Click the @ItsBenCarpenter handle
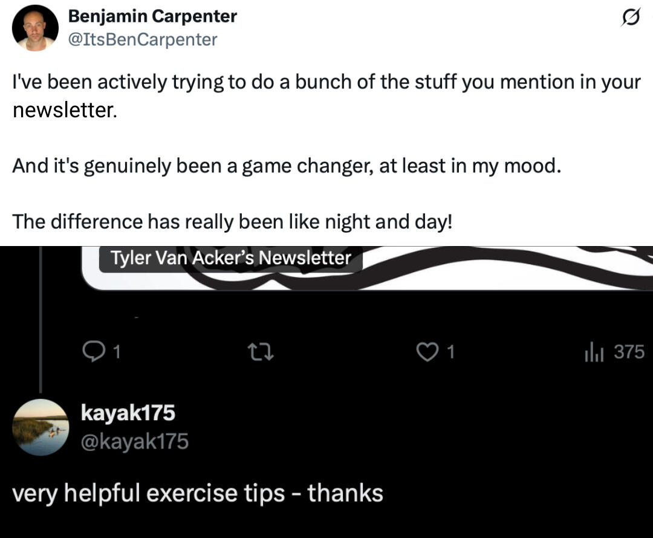Screen dimensions: 653x538 click(x=143, y=39)
